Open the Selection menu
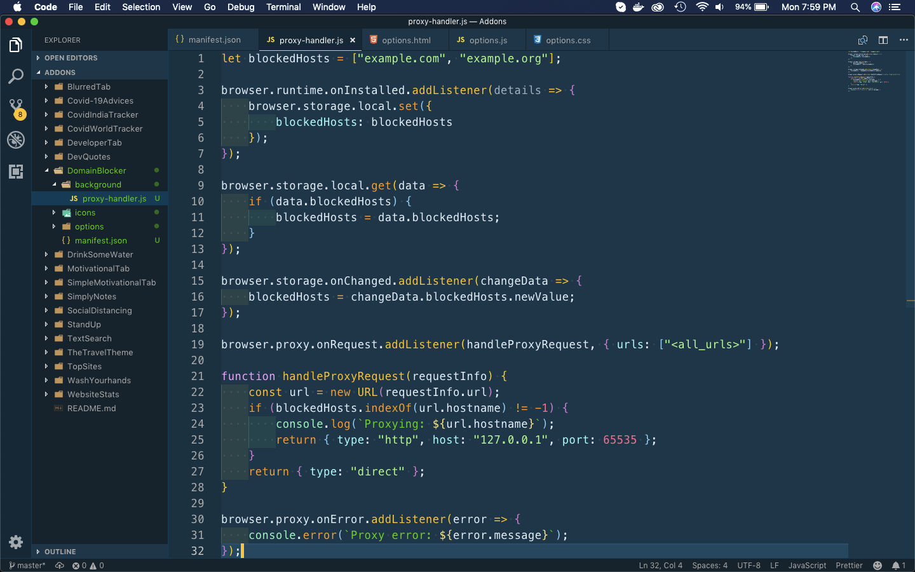Screen dimensions: 915x572 tap(141, 7)
